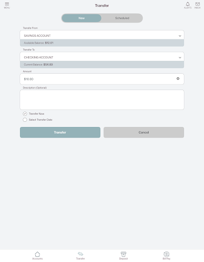Open the Bill Pay icon

tap(167, 254)
